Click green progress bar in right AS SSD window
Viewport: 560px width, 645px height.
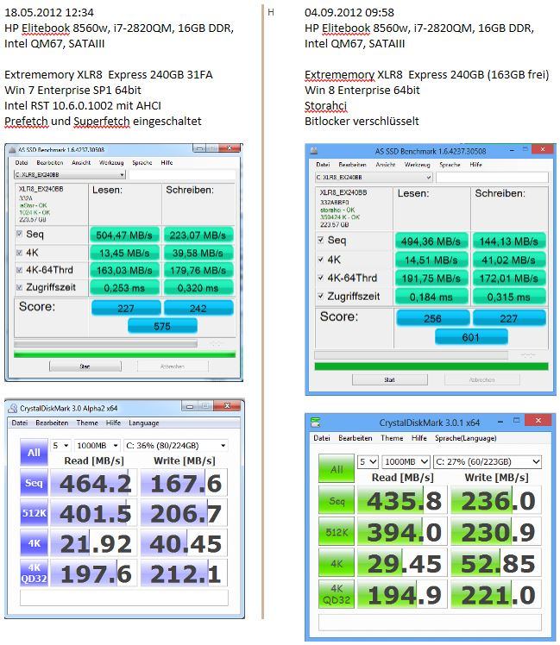pyautogui.click(x=431, y=366)
